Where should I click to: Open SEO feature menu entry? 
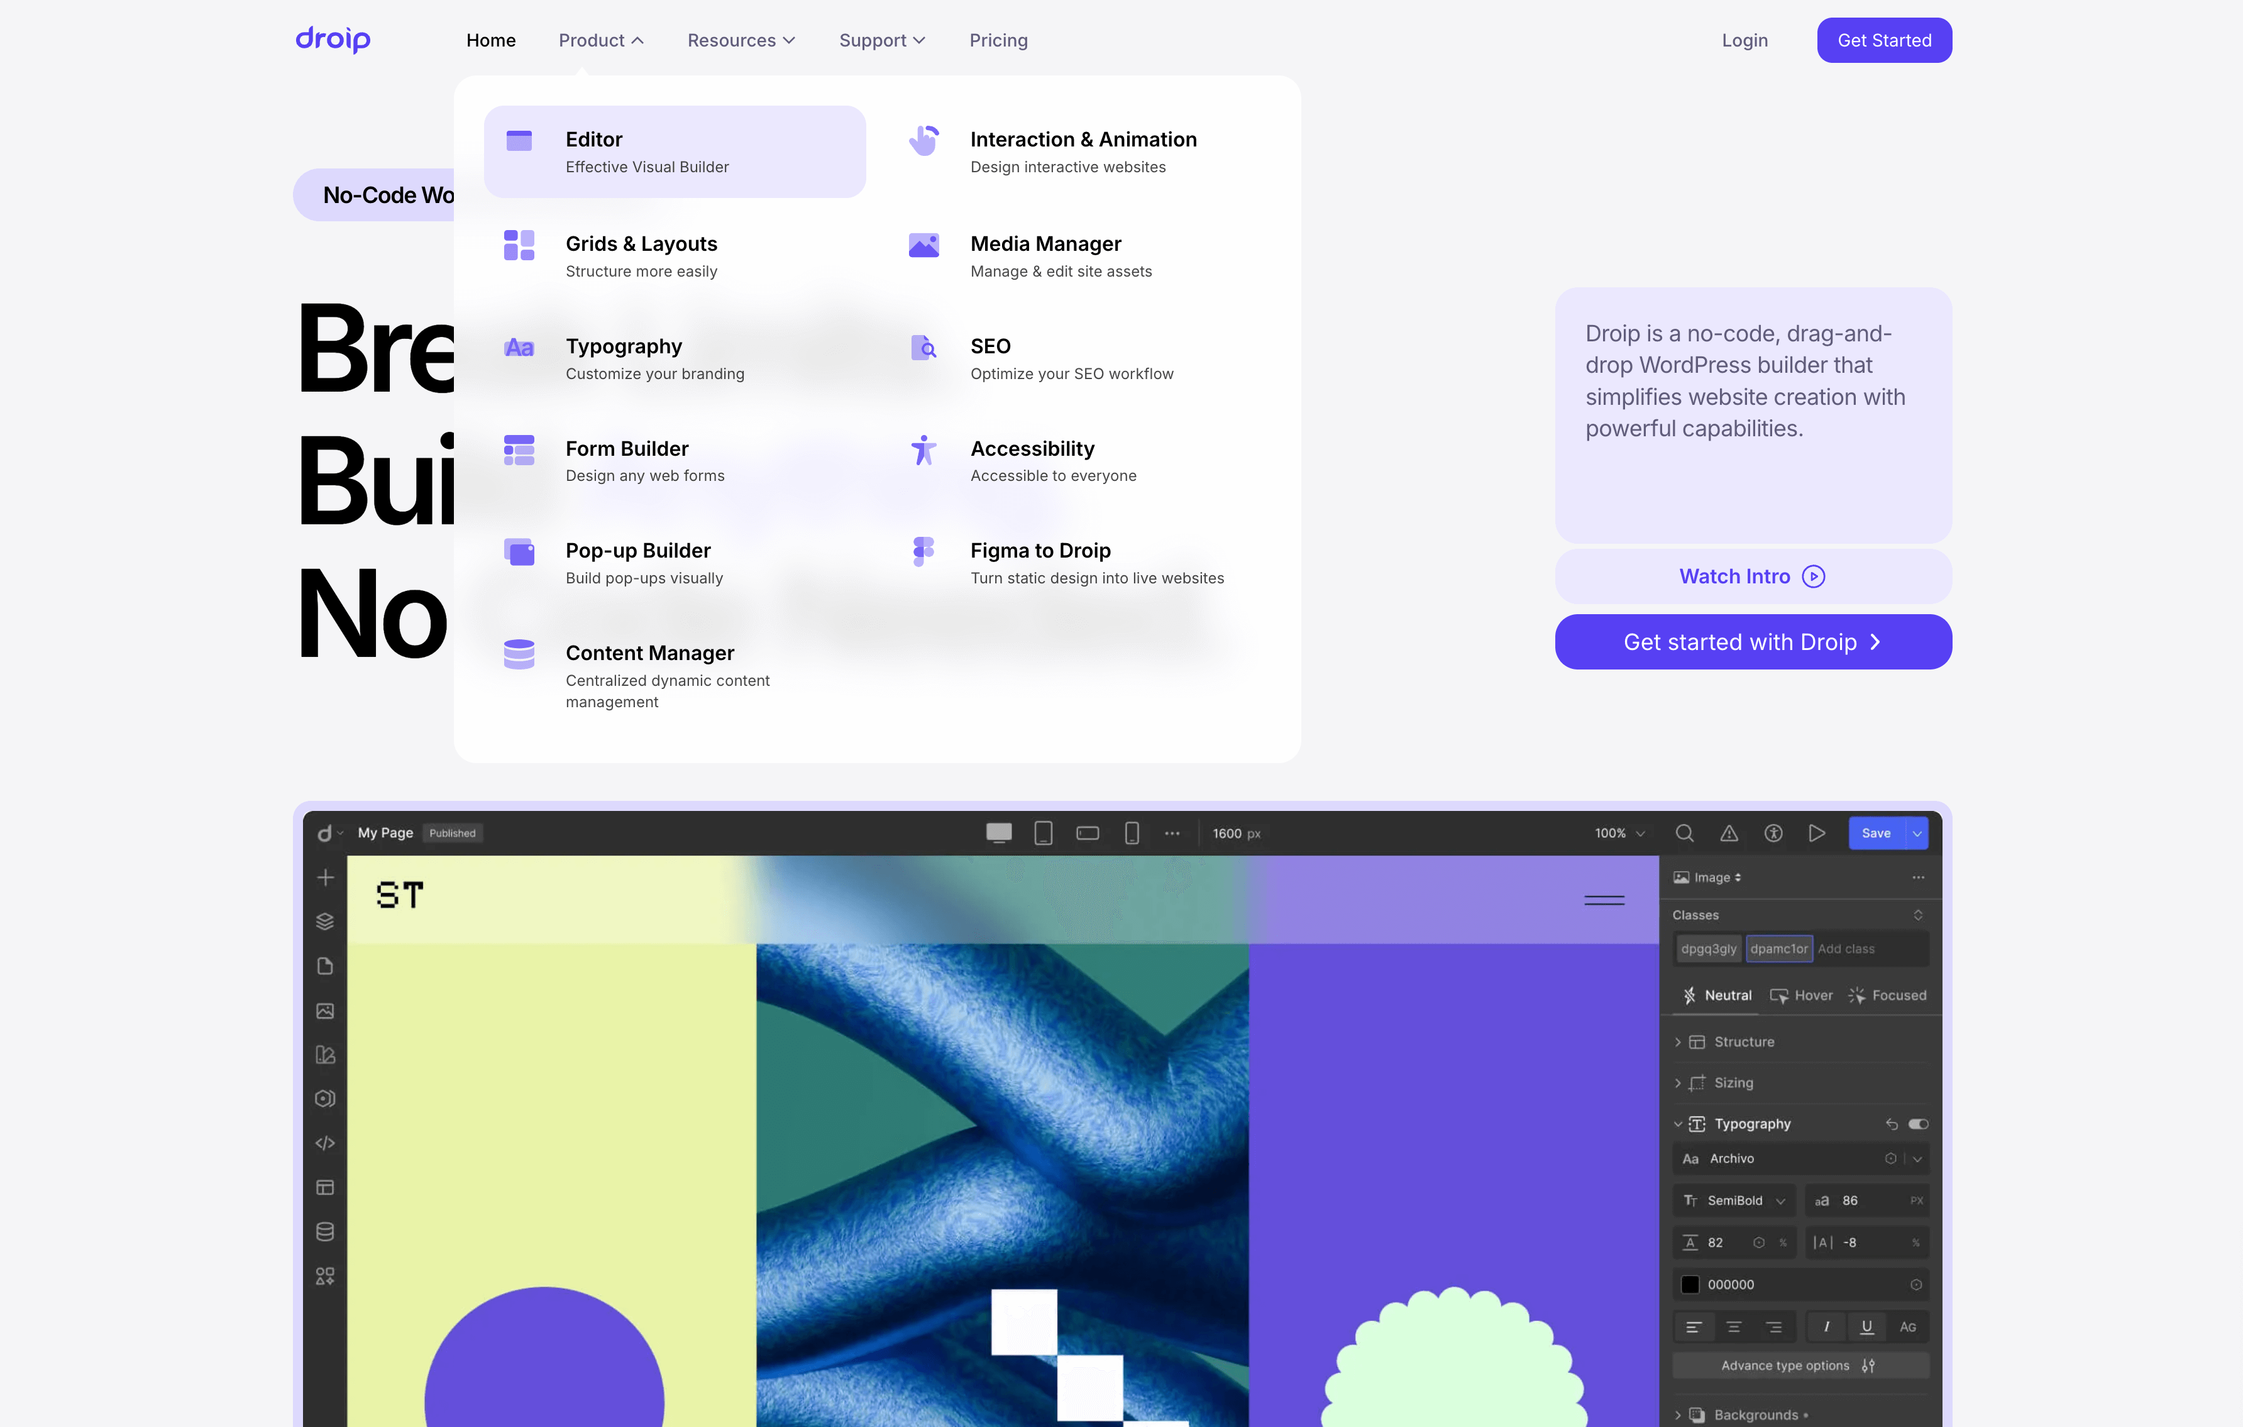click(x=1071, y=358)
